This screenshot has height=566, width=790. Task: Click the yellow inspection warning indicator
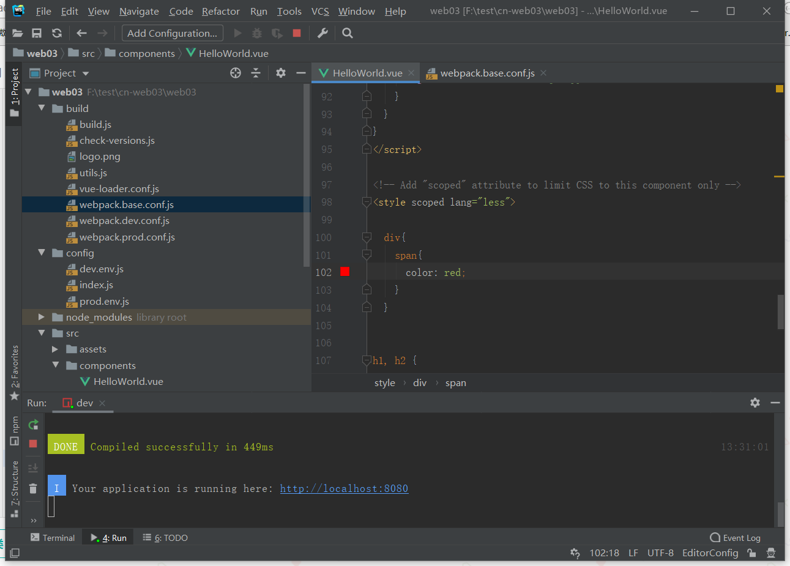(x=780, y=89)
